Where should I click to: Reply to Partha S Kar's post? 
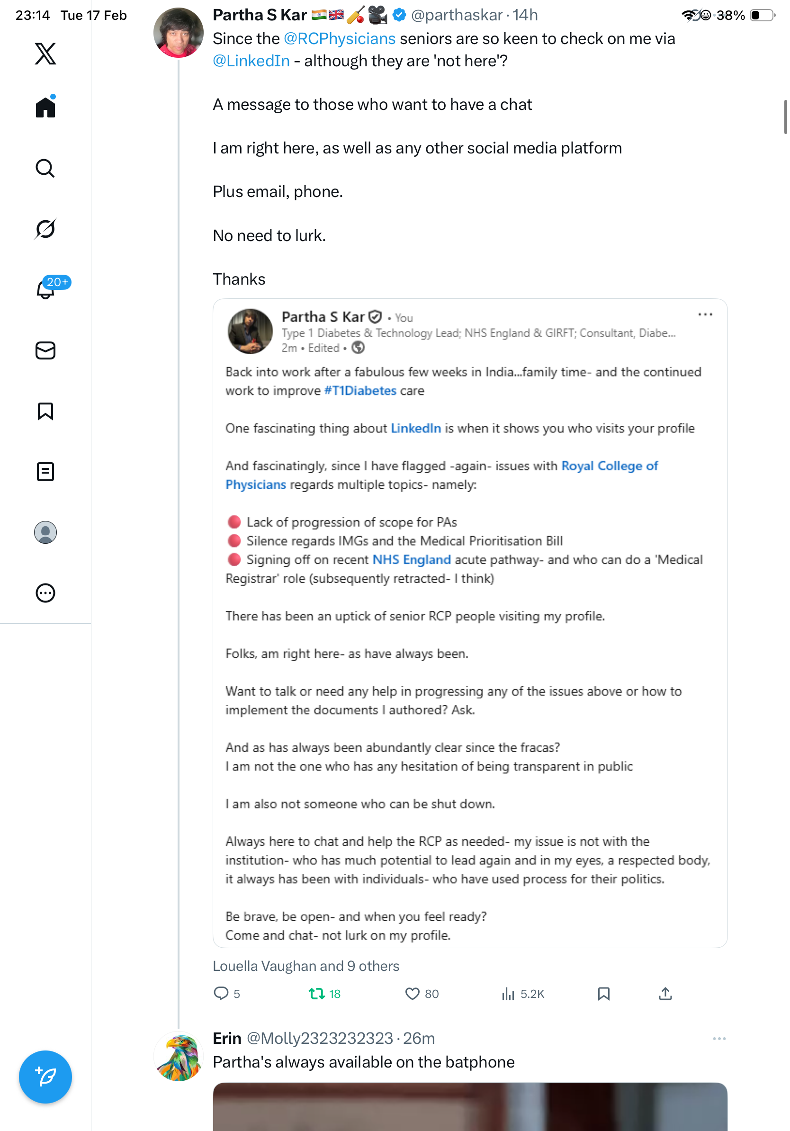[x=221, y=993]
